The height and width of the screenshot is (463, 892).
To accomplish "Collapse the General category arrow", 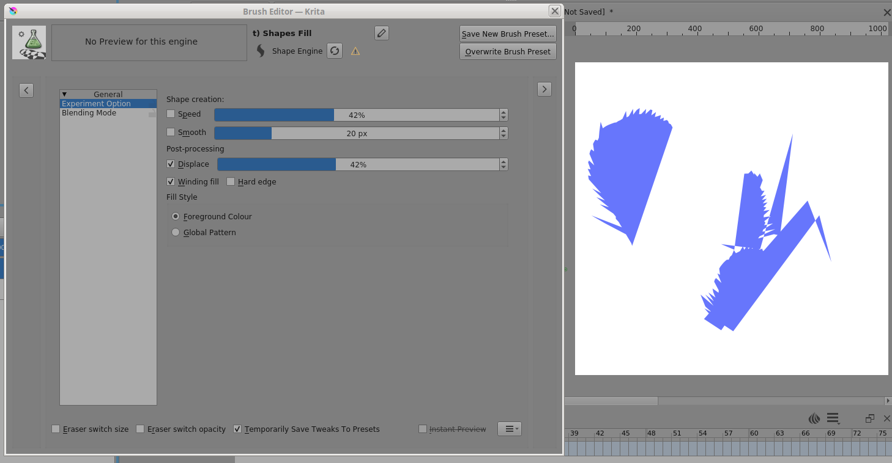I will click(x=64, y=95).
